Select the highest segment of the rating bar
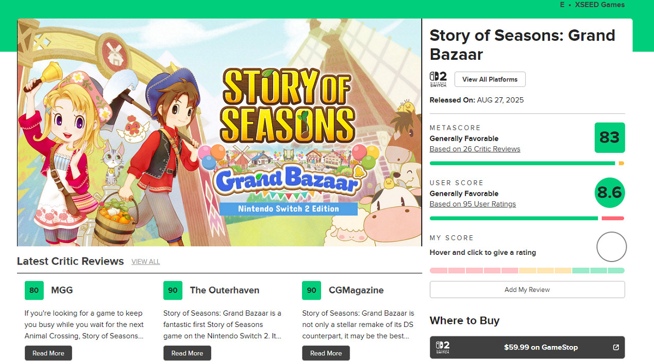Screen dimensions: 654x364 [616, 270]
